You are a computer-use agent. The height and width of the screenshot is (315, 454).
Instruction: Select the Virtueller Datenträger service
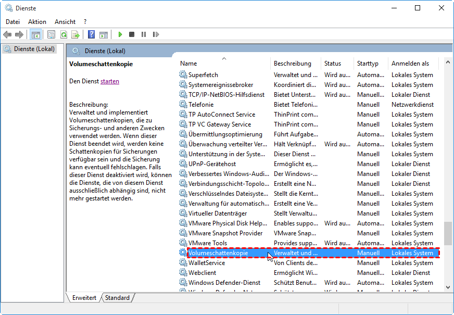(309, 213)
